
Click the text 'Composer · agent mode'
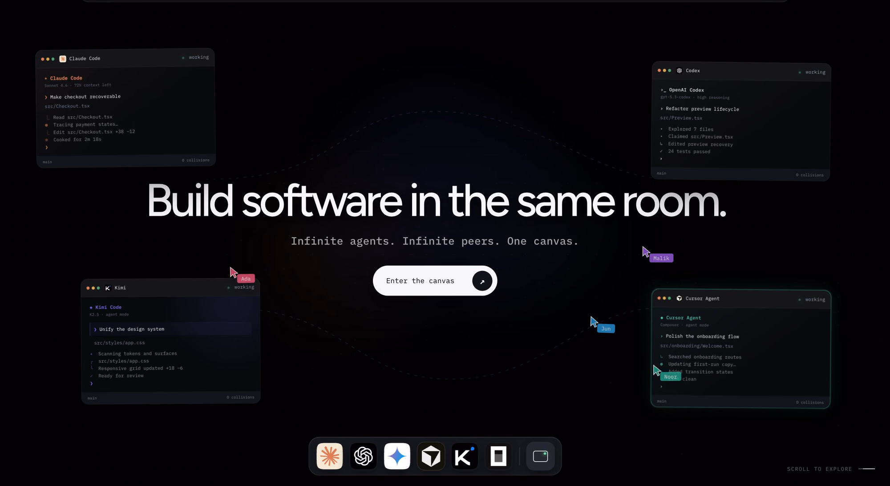(684, 325)
